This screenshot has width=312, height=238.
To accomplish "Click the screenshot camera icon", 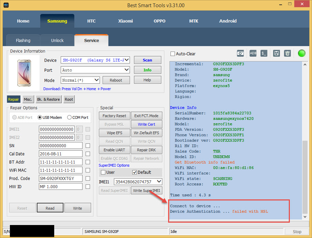I will 240,53.
